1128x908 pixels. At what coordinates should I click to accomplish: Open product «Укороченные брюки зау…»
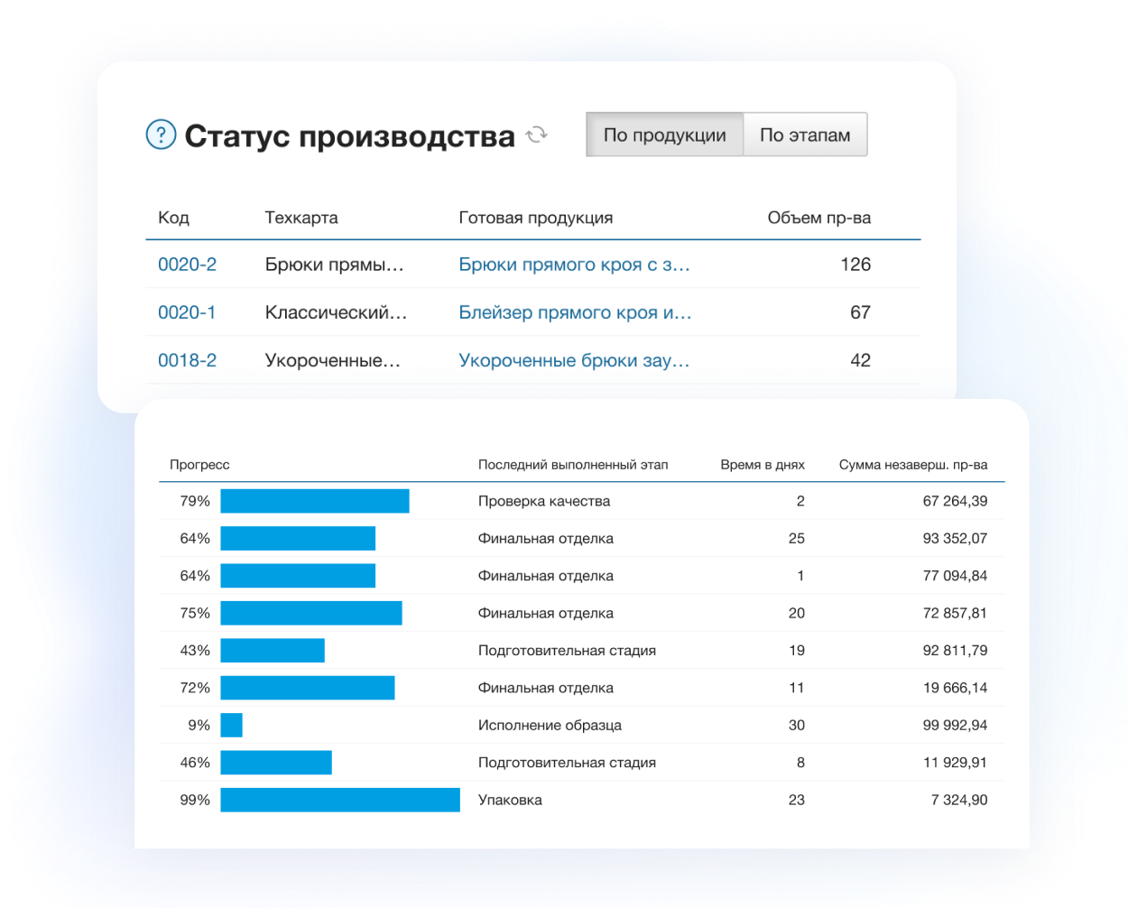pos(574,360)
